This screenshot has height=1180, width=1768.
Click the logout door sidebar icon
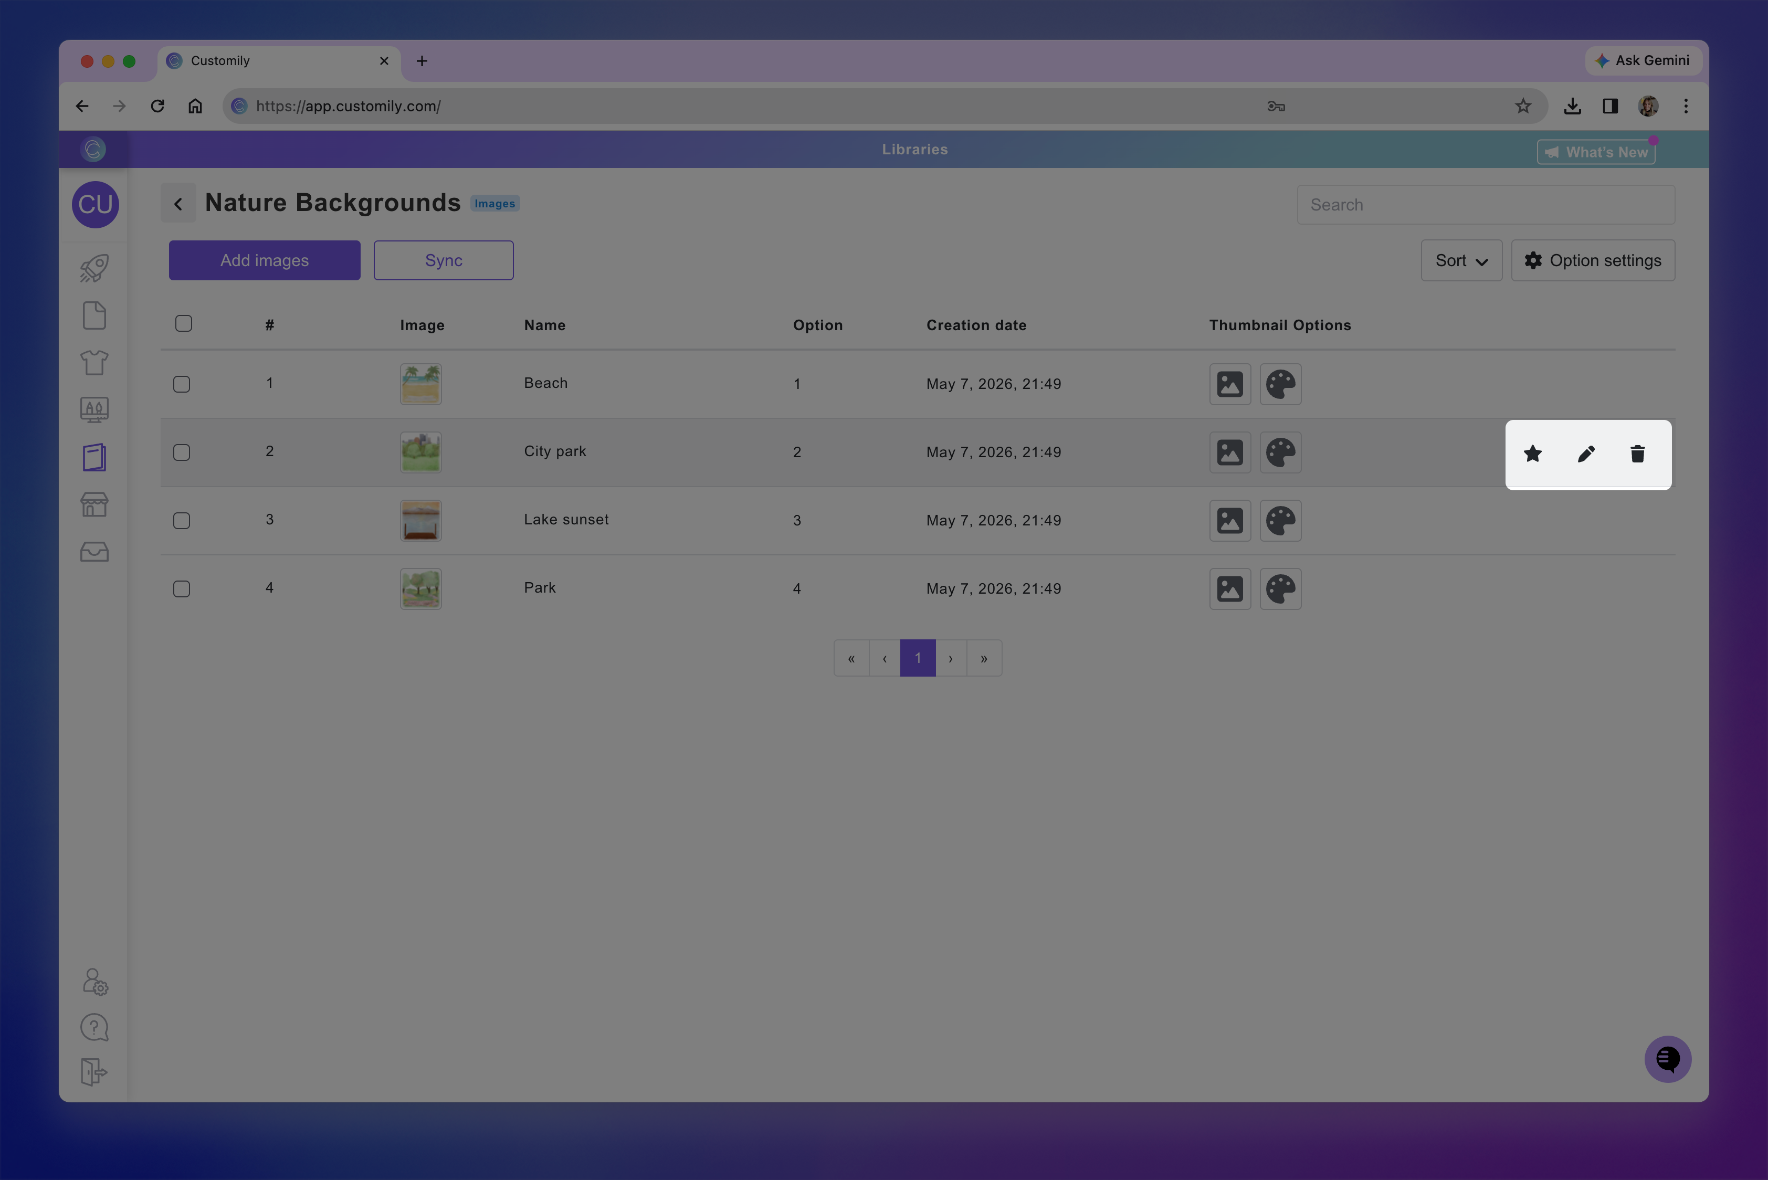click(x=94, y=1072)
